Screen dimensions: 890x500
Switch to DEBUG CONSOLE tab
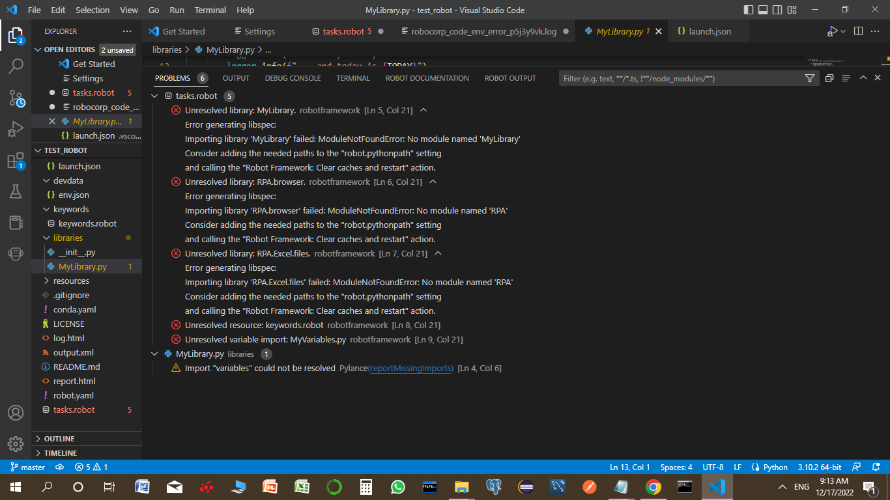tap(293, 78)
